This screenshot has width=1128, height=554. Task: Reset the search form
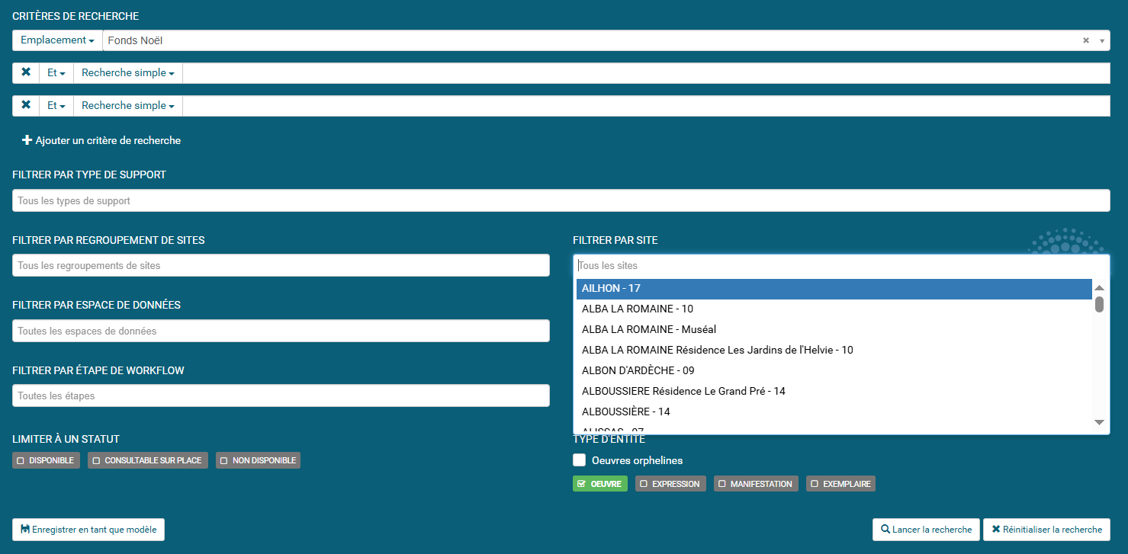[1046, 530]
